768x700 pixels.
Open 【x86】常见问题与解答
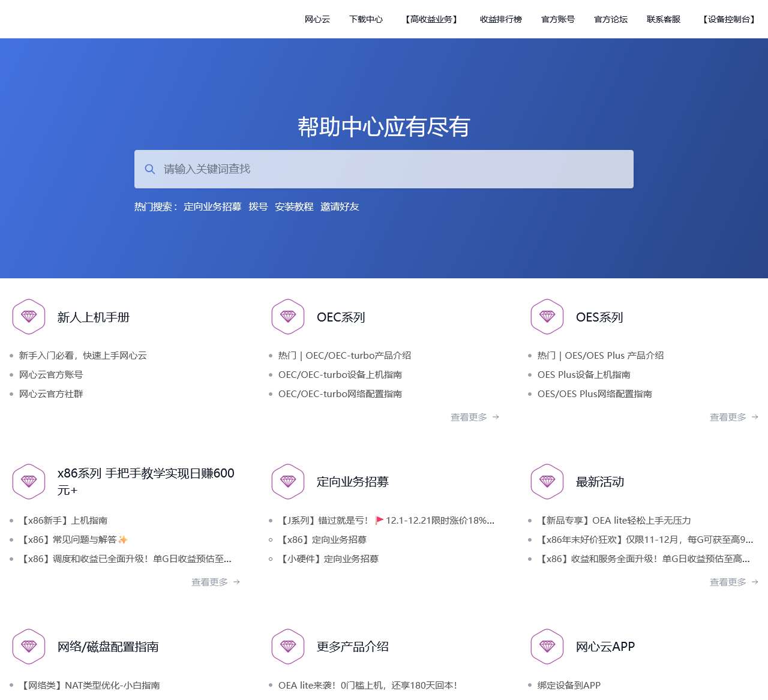(x=73, y=540)
